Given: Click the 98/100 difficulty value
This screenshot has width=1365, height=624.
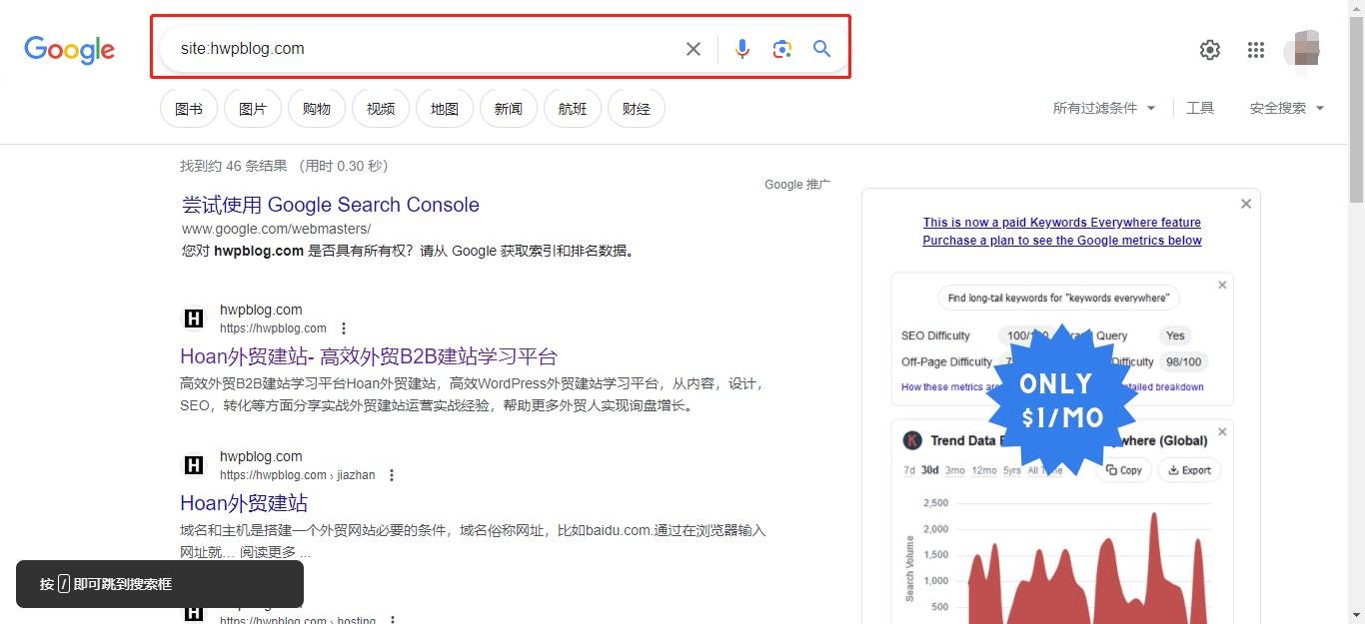Looking at the screenshot, I should click(1184, 362).
